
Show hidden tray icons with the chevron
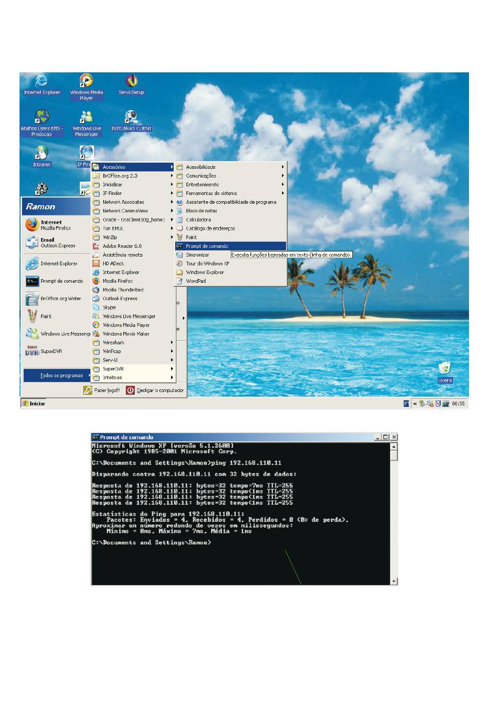coord(415,404)
